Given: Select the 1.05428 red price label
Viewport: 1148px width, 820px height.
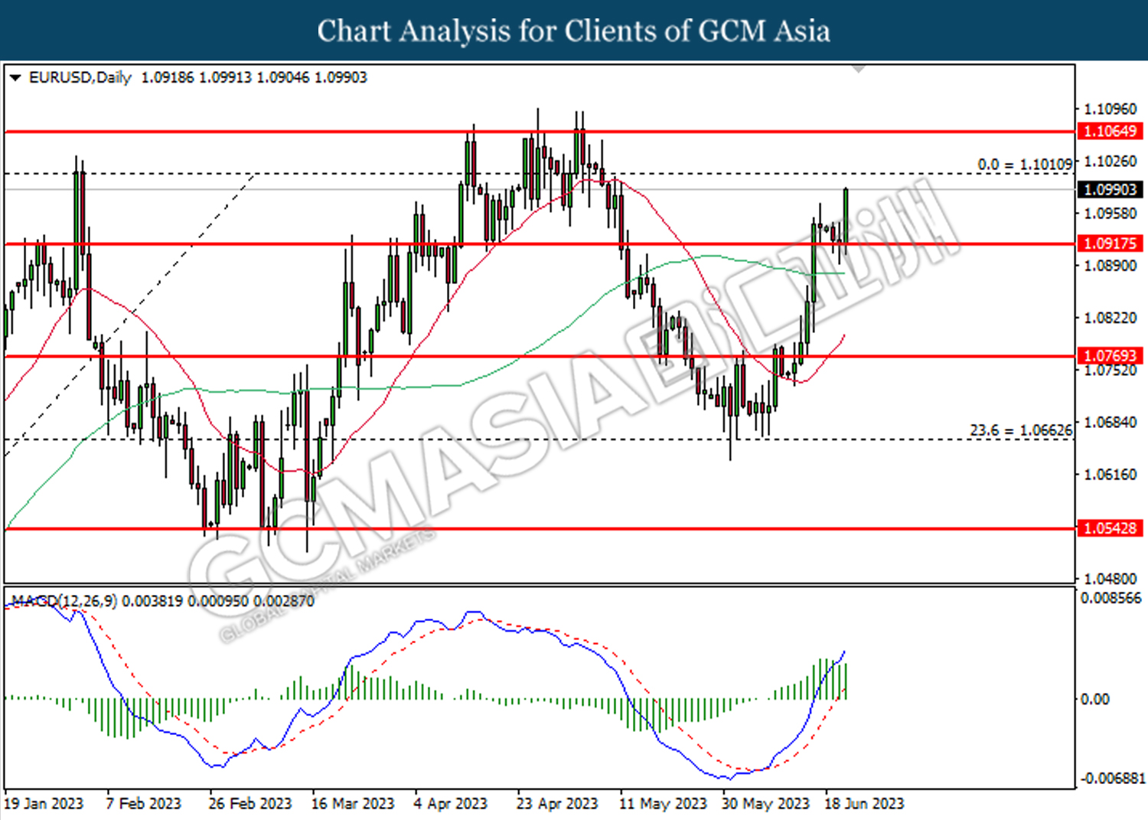Looking at the screenshot, I should pyautogui.click(x=1110, y=528).
